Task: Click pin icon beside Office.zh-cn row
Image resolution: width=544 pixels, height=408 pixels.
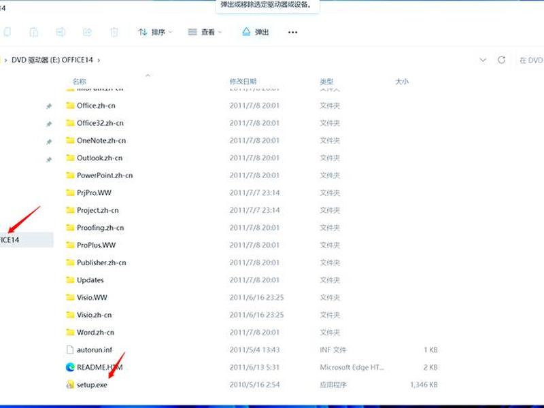Action: [49, 106]
